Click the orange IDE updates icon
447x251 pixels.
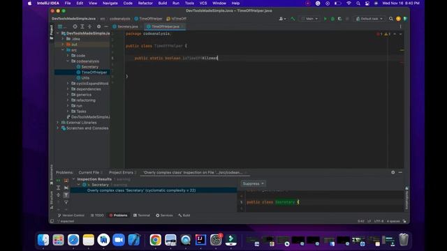tap(398, 19)
